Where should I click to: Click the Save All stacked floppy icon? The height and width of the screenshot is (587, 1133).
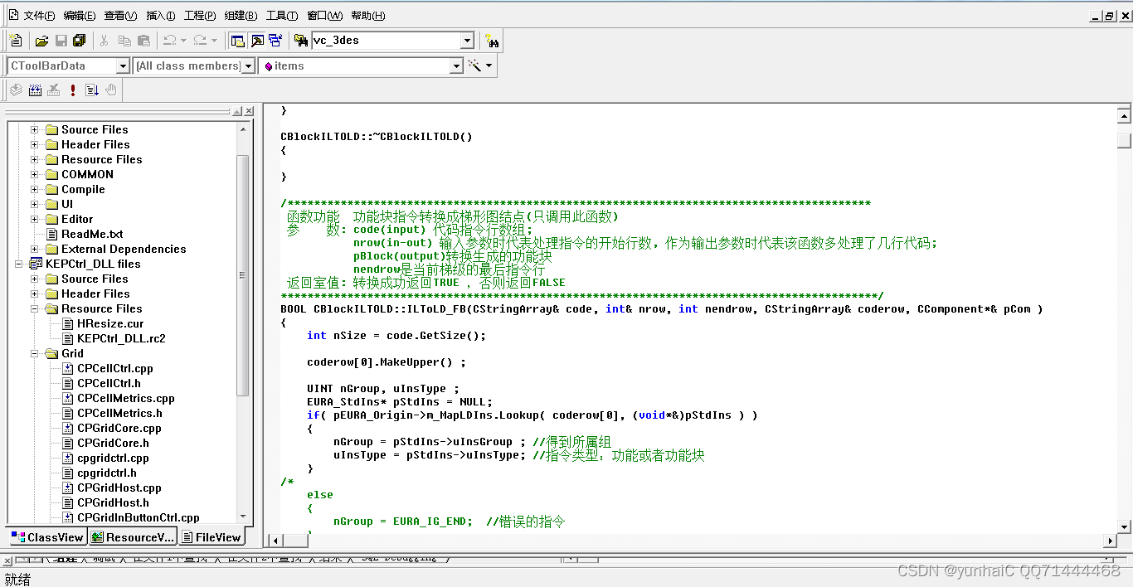80,41
